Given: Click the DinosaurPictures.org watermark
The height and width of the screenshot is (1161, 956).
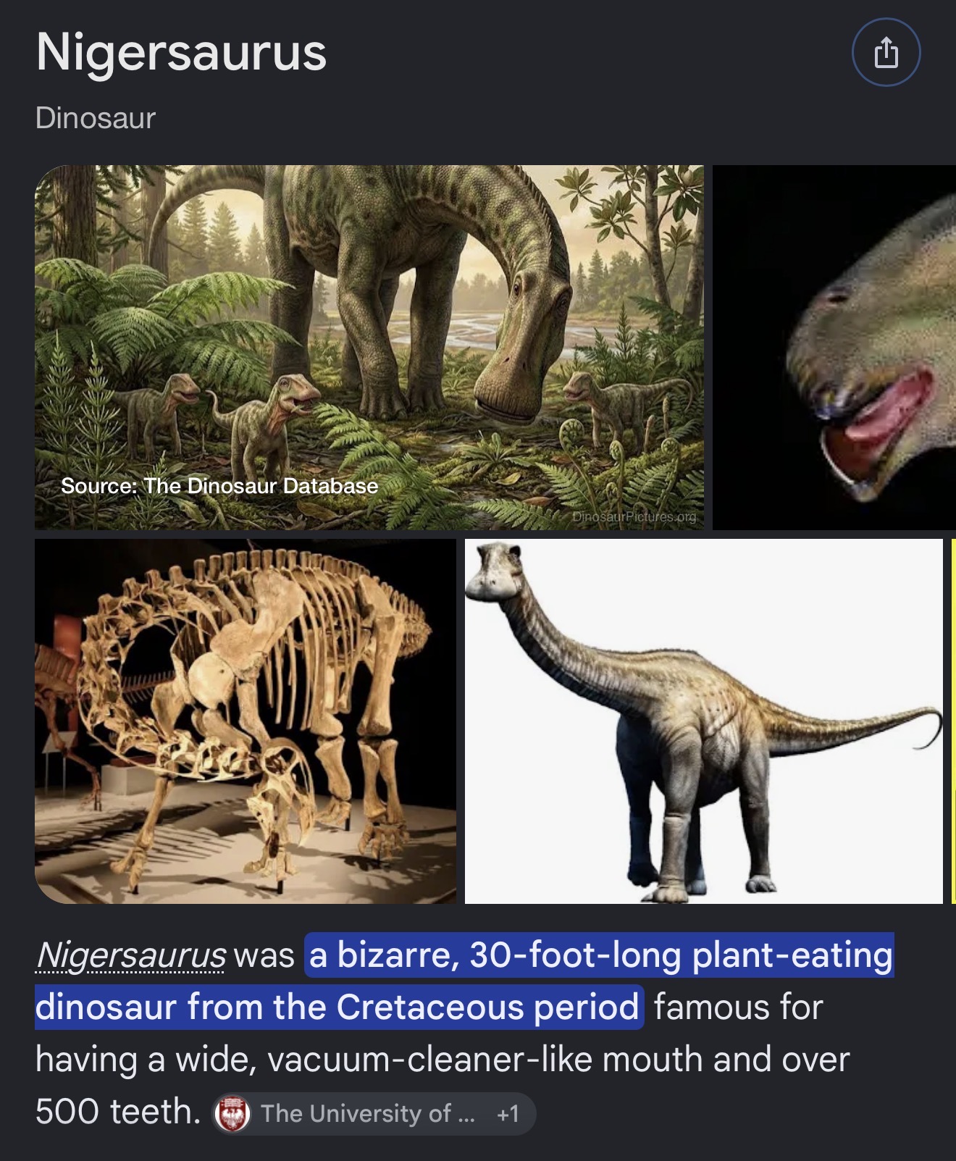Looking at the screenshot, I should (x=634, y=517).
